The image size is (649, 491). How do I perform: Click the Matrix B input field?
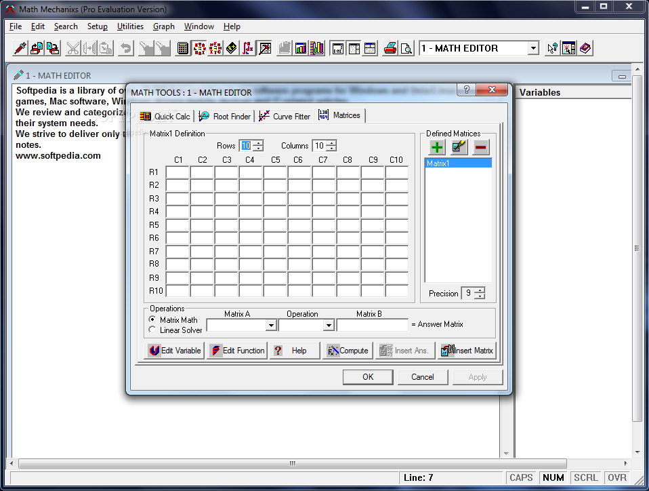coord(373,326)
